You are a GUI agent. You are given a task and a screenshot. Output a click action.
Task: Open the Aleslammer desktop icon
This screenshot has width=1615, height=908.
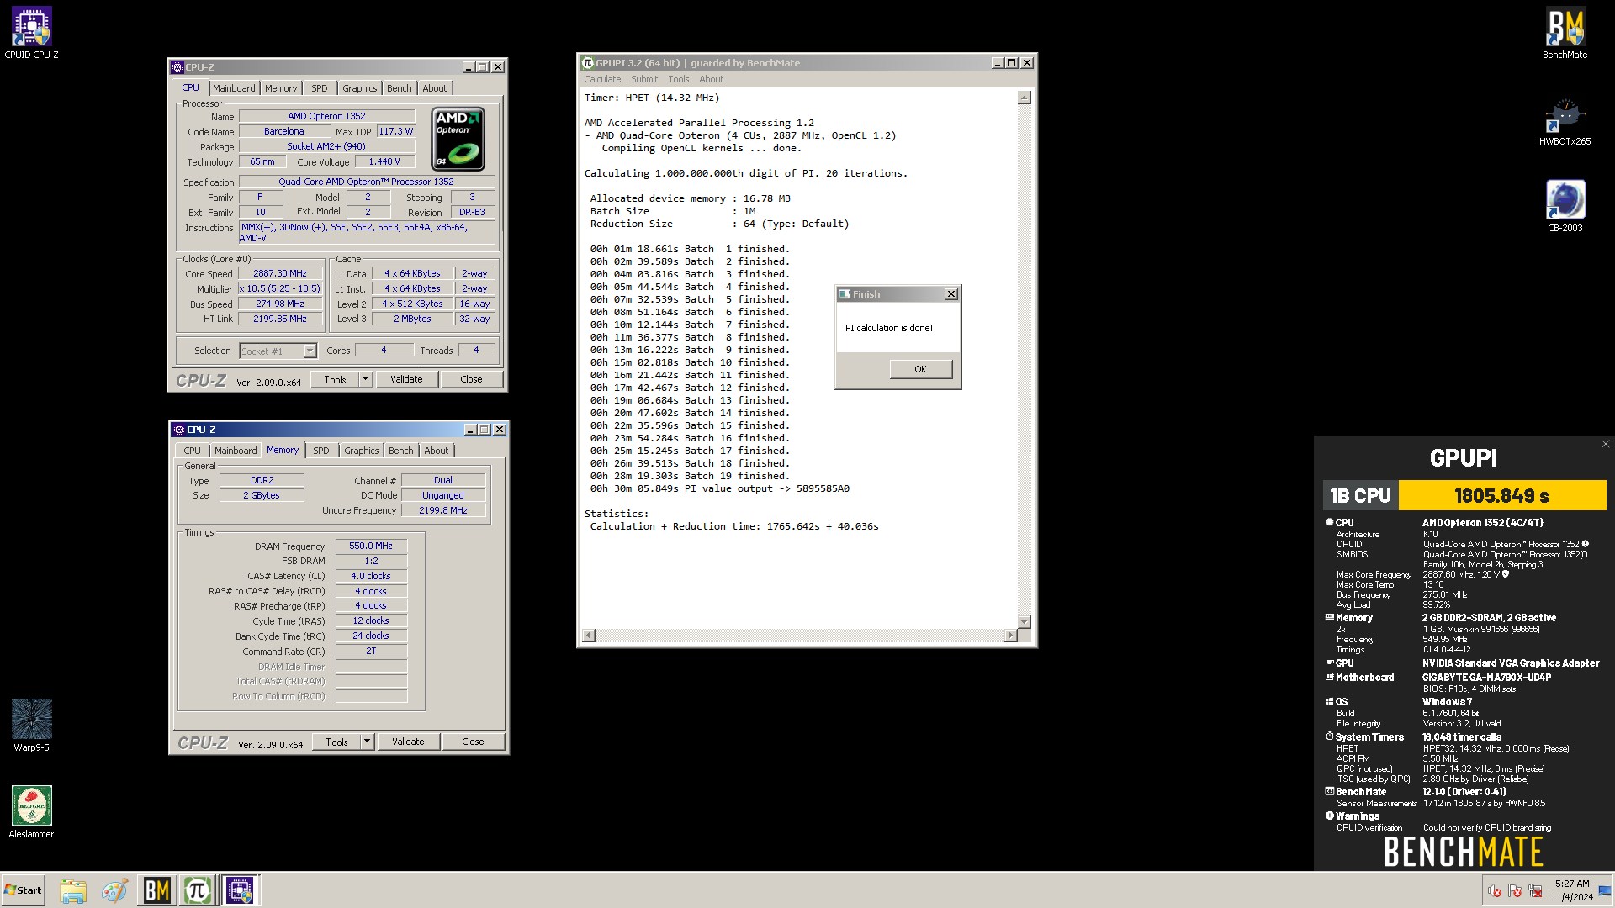click(31, 812)
